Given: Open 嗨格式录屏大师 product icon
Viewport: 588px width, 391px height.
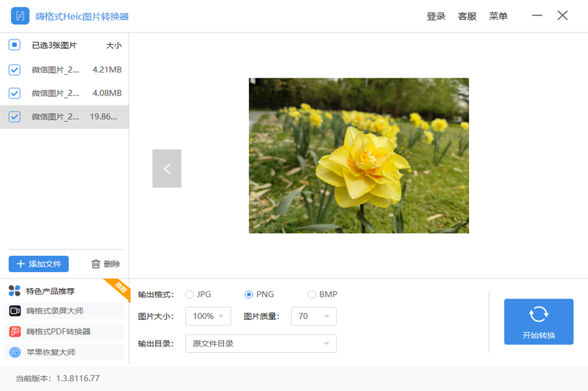Looking at the screenshot, I should pyautogui.click(x=15, y=311).
